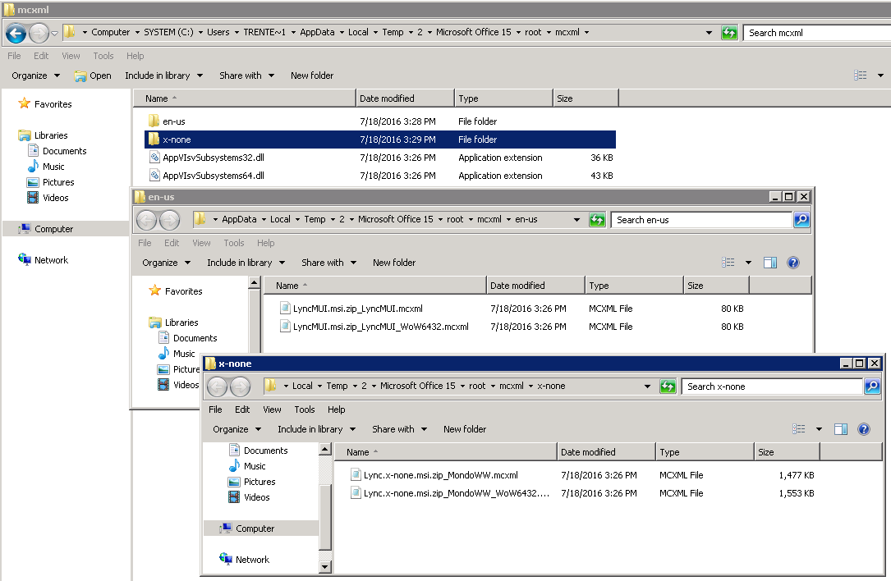Click the Search mcxml input field
Screen dimensions: 891x581
[x=813, y=33]
